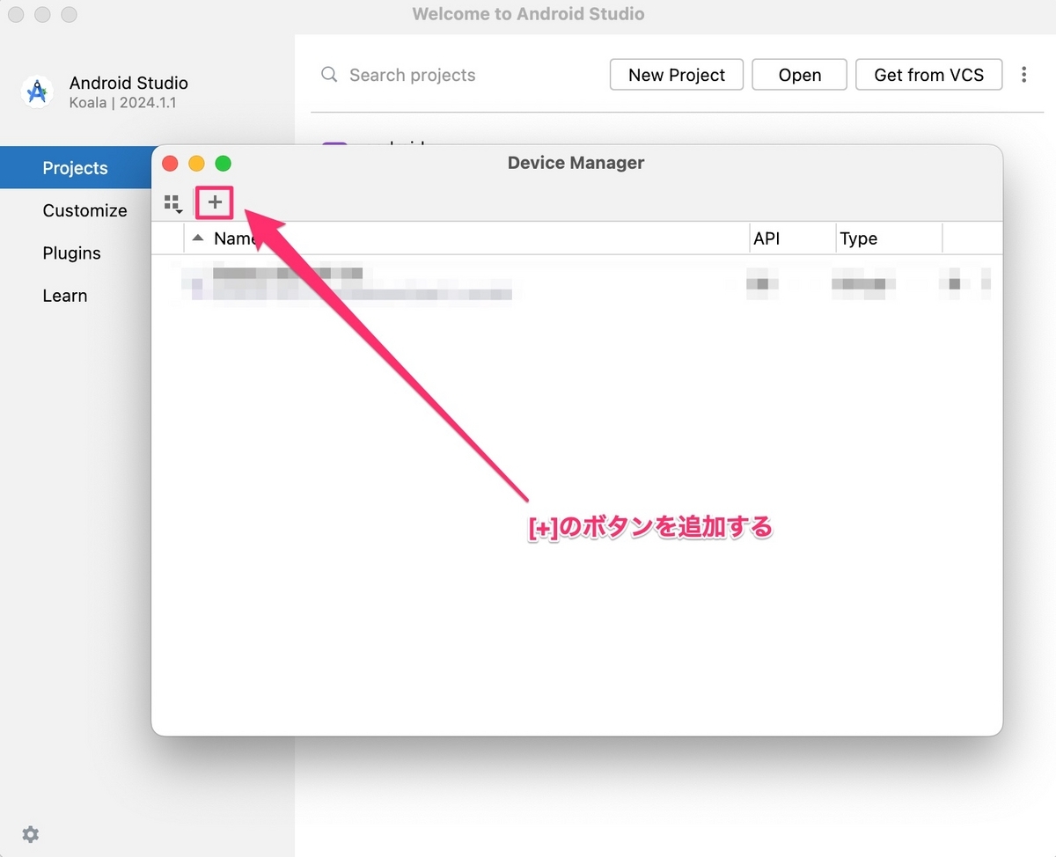Screen dimensions: 1056x857
Task: Open the Device Manager grouping options dropdown
Action: pos(173,203)
